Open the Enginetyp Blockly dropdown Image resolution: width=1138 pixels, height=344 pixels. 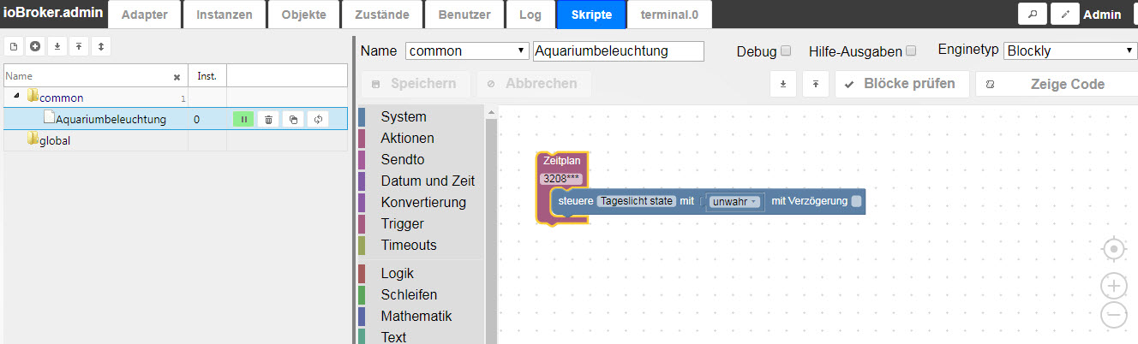(1070, 50)
